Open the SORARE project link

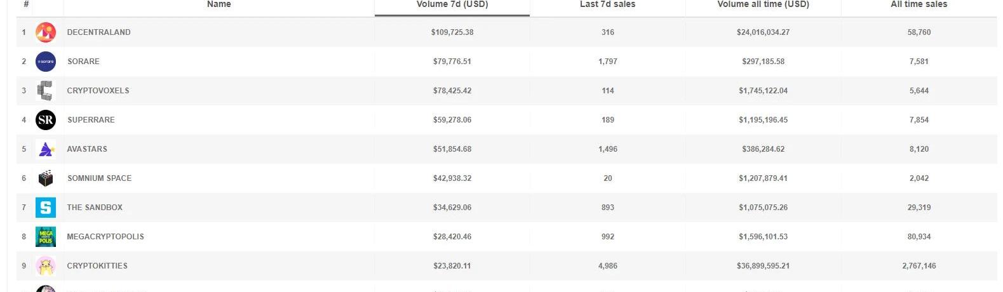pos(83,62)
